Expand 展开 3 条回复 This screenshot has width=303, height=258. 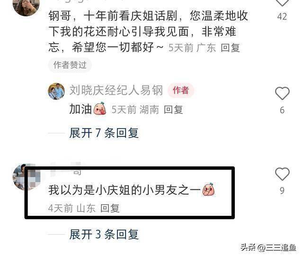tap(104, 234)
